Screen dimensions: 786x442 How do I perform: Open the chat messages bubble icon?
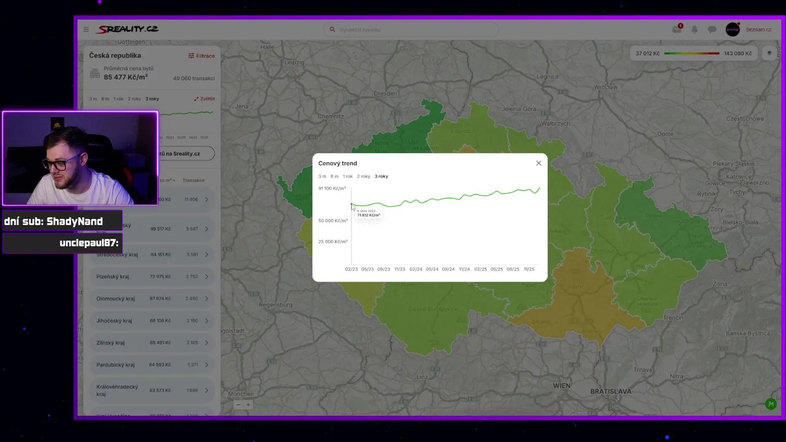[x=712, y=29]
